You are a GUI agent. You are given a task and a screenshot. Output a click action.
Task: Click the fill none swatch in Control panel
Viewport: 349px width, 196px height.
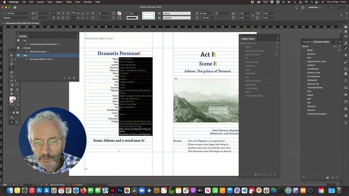(119, 13)
